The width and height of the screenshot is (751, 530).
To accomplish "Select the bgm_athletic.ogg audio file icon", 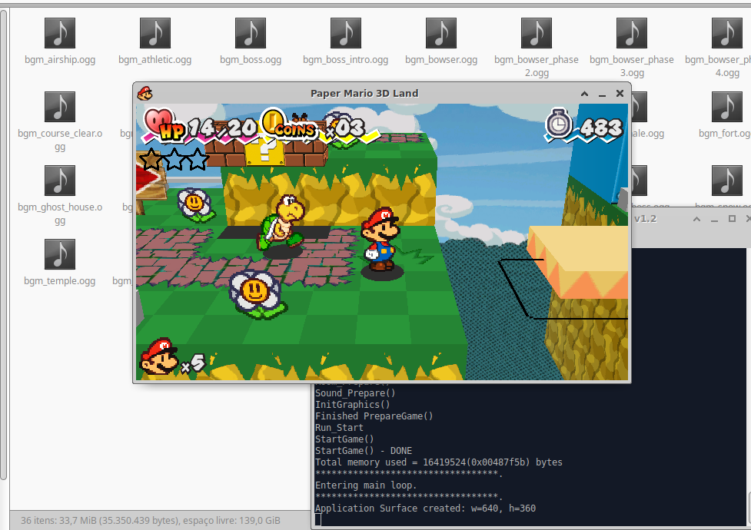I will [155, 33].
